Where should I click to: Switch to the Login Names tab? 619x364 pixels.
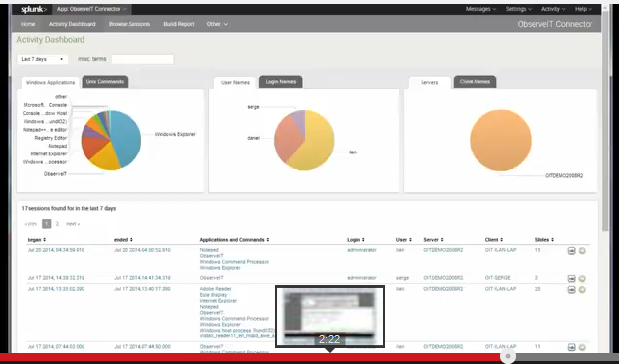[x=281, y=82]
